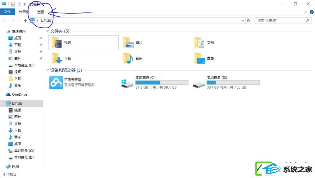This screenshot has height=178, width=315.
Task: Switch to the 查看 ribbon tab
Action: (40, 12)
